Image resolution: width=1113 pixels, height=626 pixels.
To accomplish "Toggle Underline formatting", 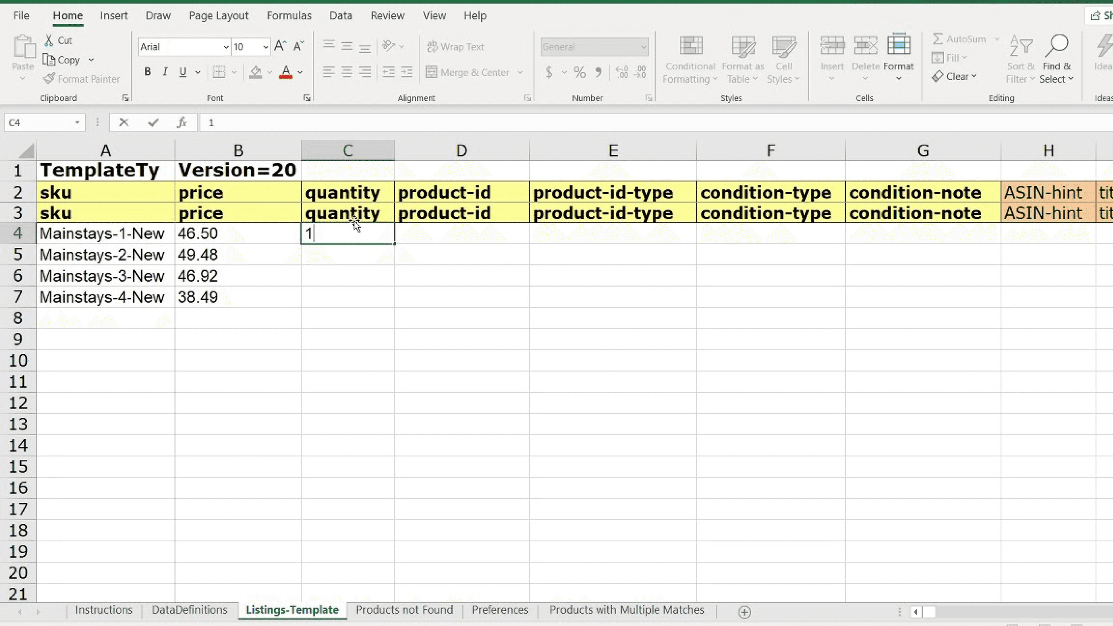I will 183,72.
